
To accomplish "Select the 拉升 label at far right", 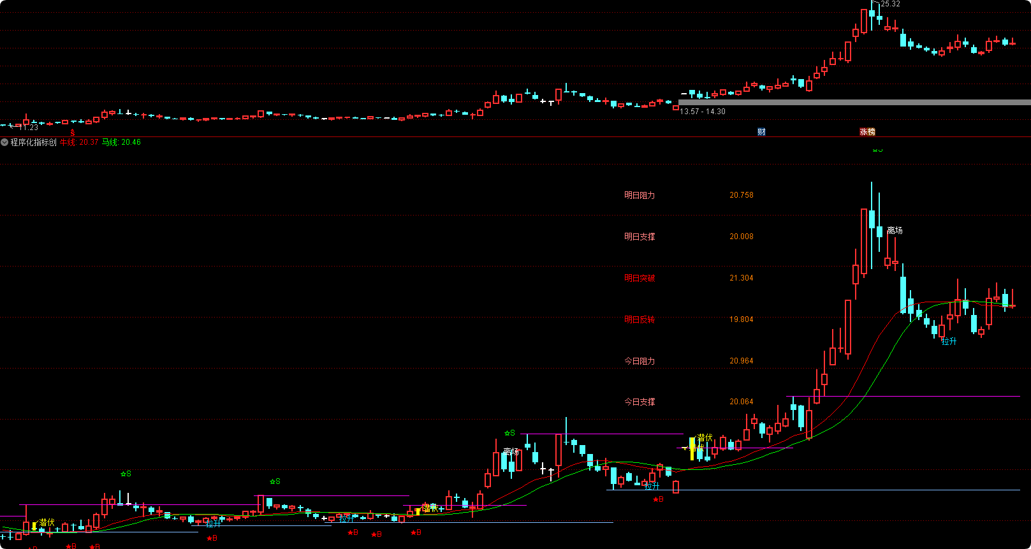I will pos(949,341).
